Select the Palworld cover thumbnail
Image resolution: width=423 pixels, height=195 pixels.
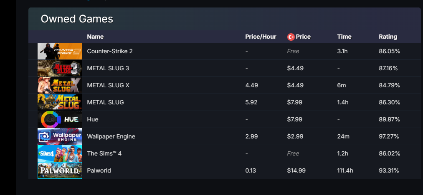(x=60, y=170)
